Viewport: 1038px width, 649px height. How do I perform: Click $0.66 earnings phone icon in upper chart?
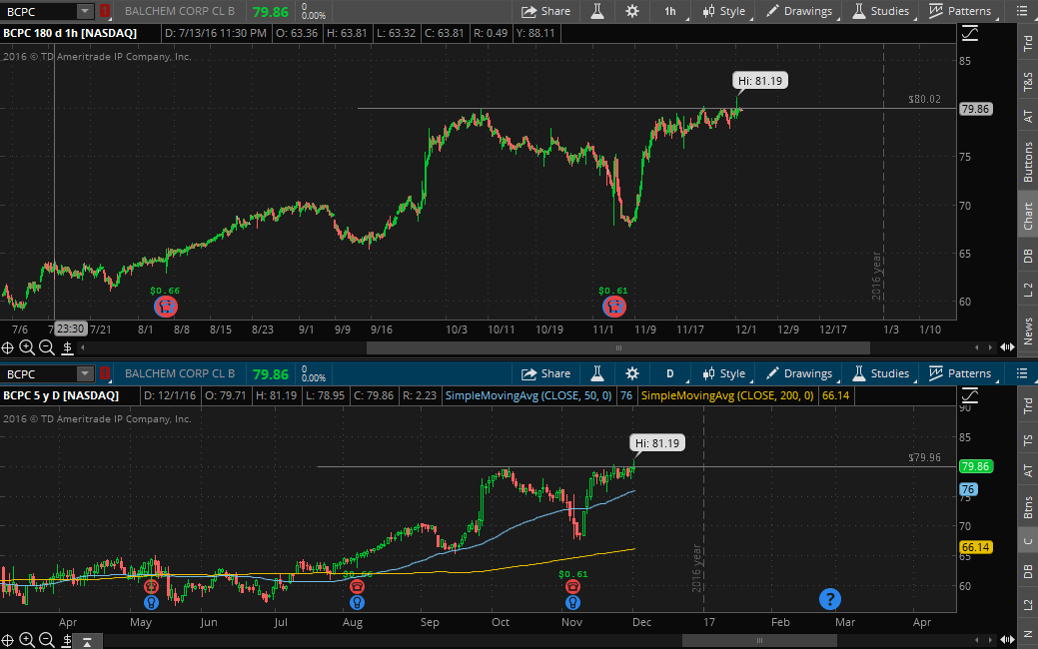(166, 307)
